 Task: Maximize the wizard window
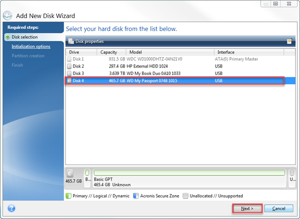click(x=276, y=4)
